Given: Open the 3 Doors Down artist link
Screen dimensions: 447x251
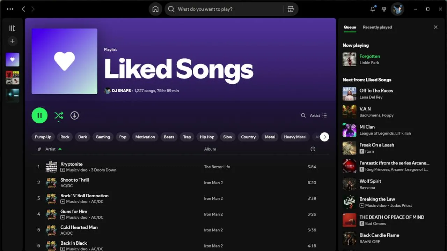Looking at the screenshot, I should point(104,170).
